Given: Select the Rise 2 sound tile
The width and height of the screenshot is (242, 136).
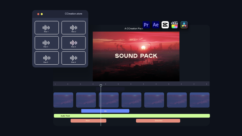Looking at the screenshot, I should pyautogui.click(x=74, y=28).
